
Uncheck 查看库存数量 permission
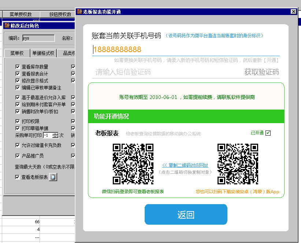(18, 67)
